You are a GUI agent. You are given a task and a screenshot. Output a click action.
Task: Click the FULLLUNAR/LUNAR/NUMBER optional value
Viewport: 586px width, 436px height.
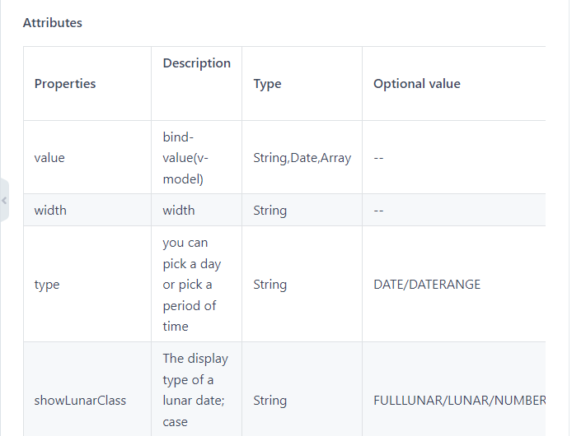(459, 401)
